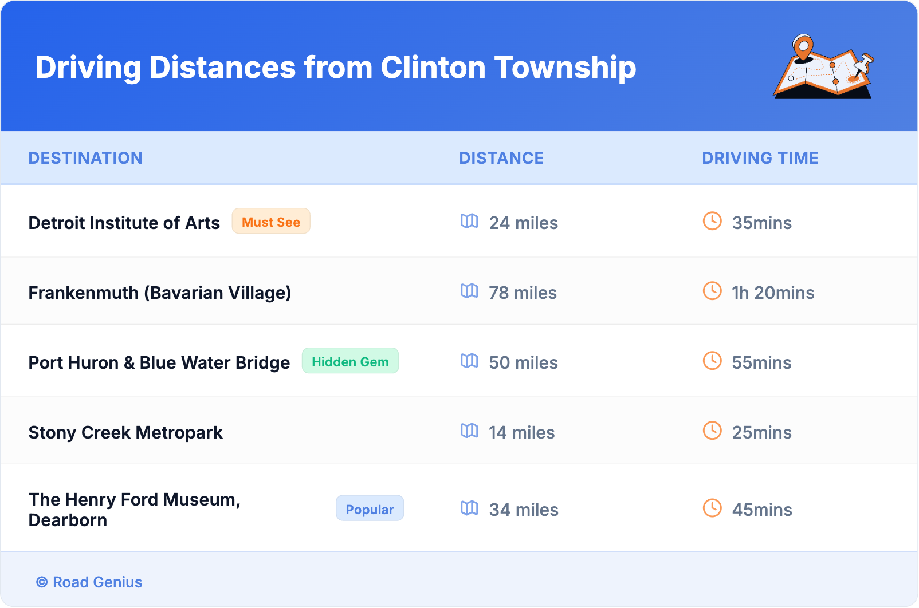Click the clock icon beside 25mins
Image resolution: width=919 pixels, height=608 pixels.
(712, 431)
